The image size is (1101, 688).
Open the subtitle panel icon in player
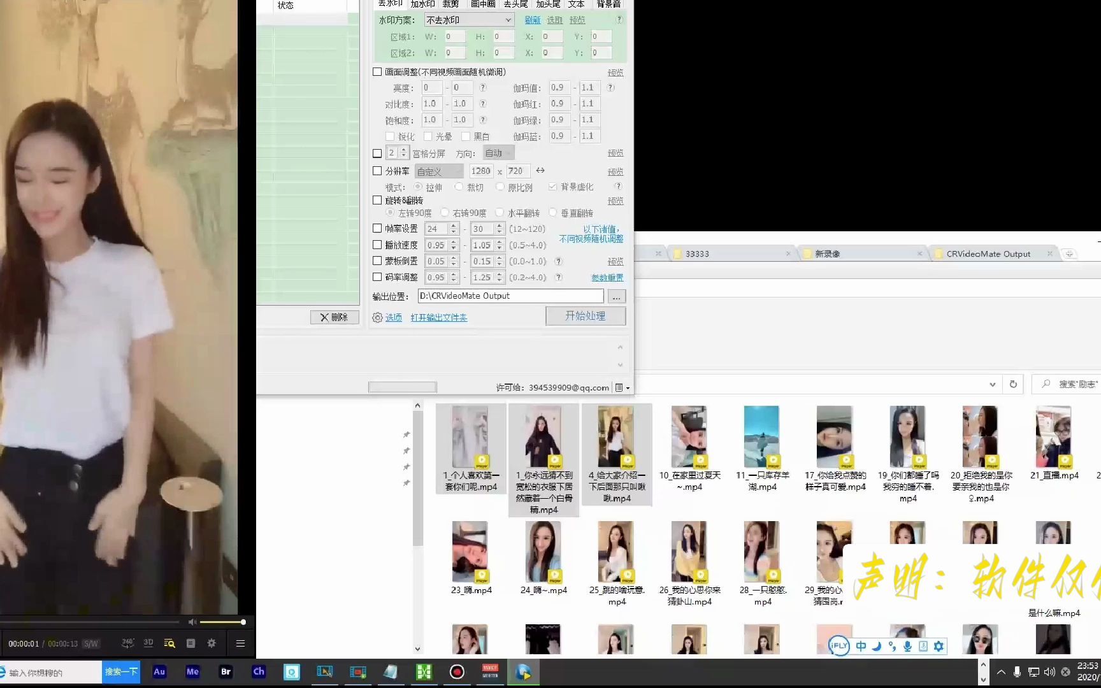191,643
